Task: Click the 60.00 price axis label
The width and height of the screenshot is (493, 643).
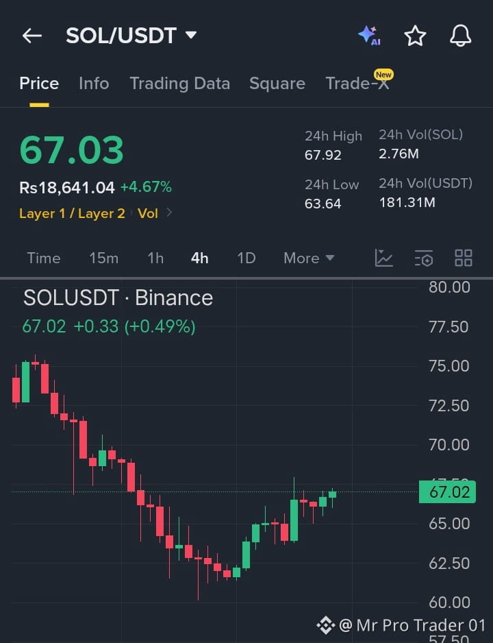Action: pyautogui.click(x=450, y=603)
